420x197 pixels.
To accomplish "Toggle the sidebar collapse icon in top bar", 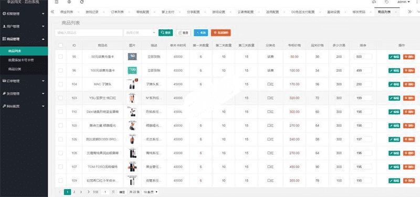I will coord(57,2).
